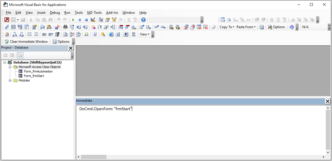This screenshot has height=161, width=332.
Task: Open Project panel toolbar options arrow
Action: (x=72, y=56)
